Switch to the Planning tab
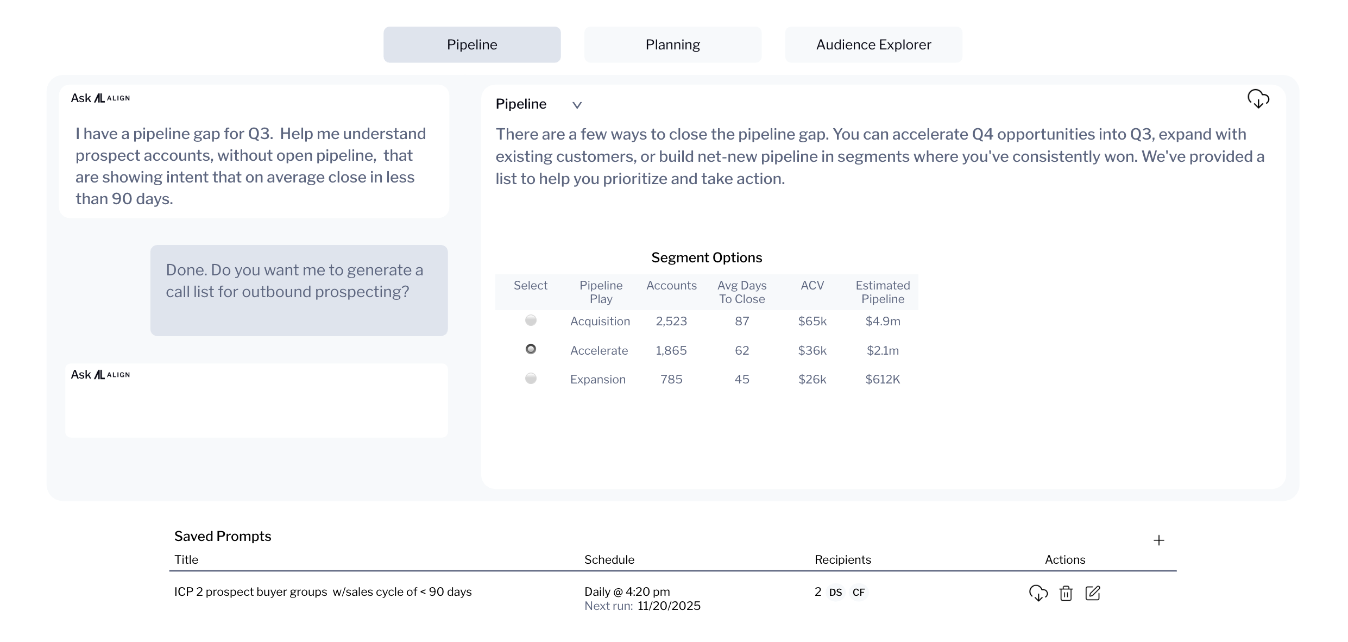 [672, 45]
